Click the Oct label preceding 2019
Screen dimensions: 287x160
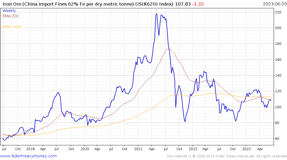coord(18,149)
